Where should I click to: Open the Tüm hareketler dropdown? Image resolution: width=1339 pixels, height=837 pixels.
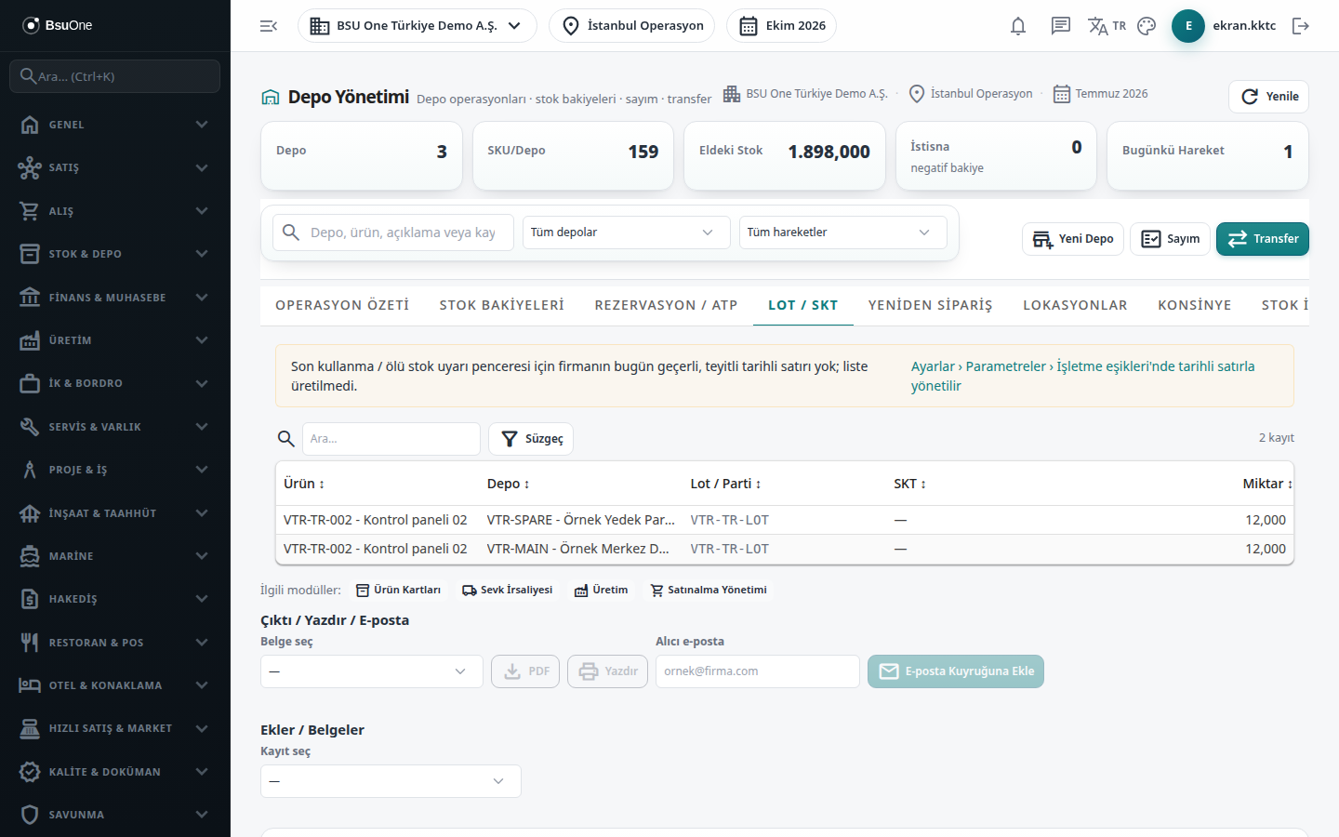[x=843, y=232]
